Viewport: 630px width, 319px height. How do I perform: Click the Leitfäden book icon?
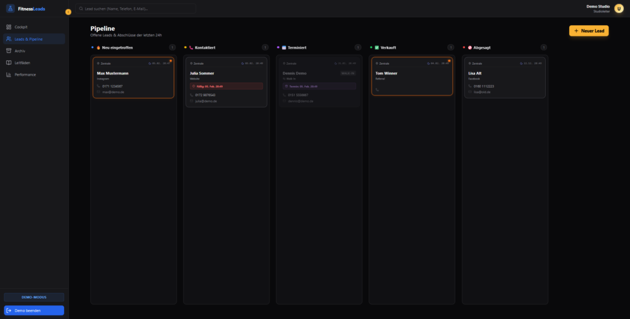[x=9, y=63]
